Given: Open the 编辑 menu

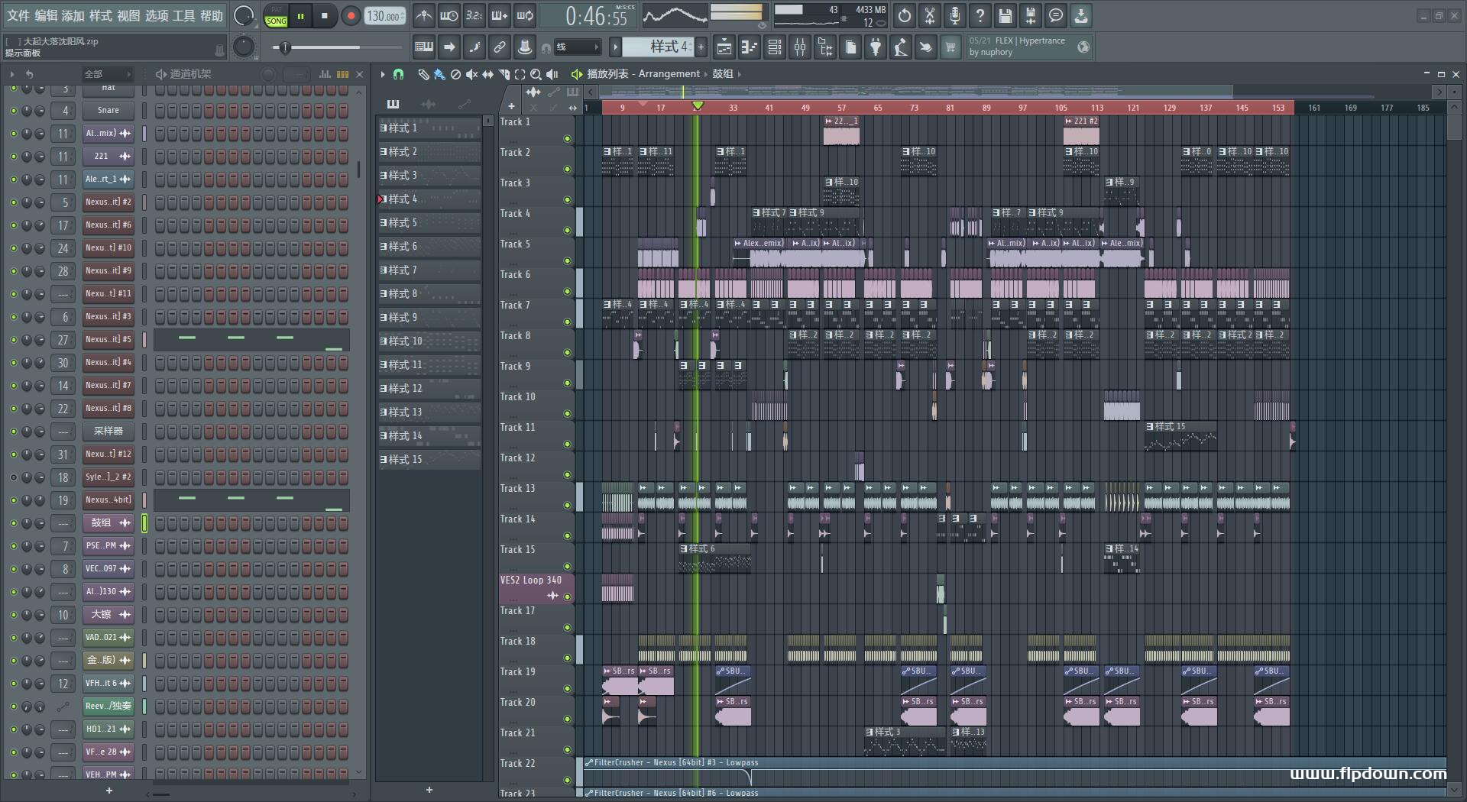Looking at the screenshot, I should (46, 16).
